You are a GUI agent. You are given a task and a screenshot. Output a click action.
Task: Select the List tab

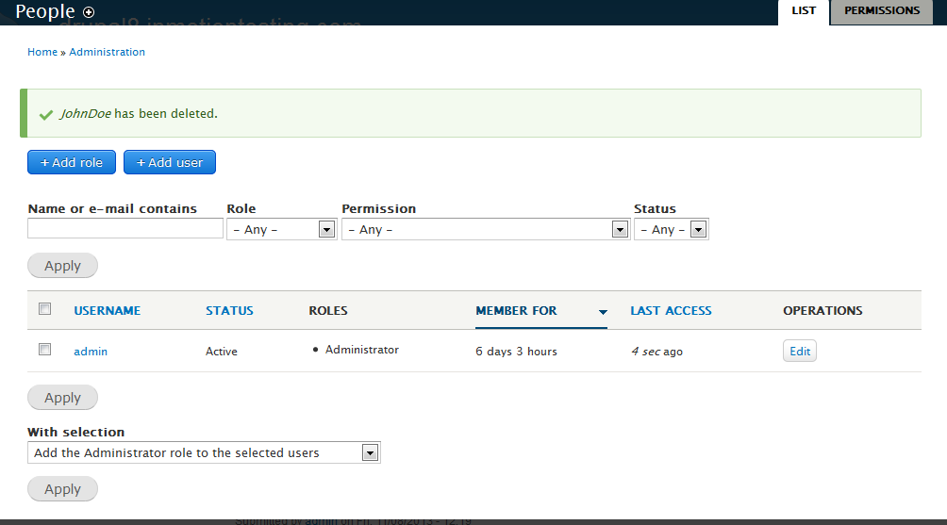[804, 11]
